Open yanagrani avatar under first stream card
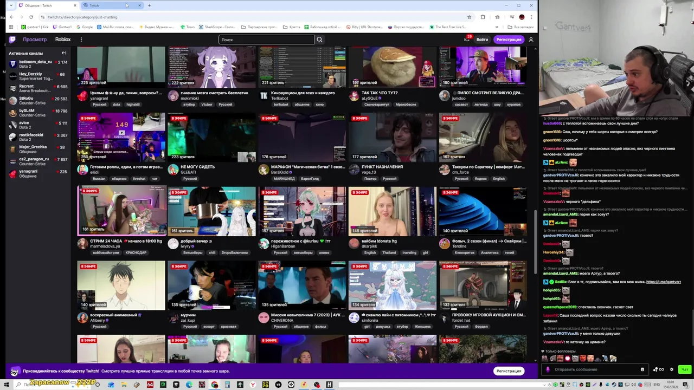 click(x=82, y=96)
